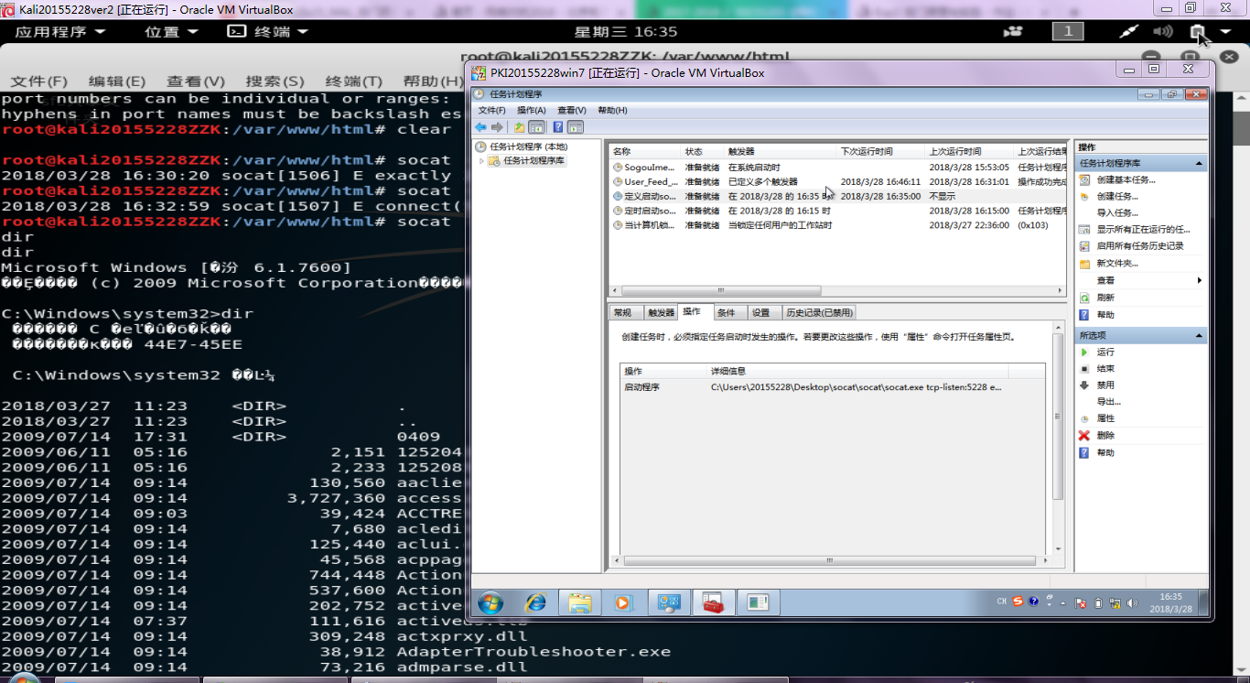Open Internet Explorer from Windows taskbar
Viewport: 1250px width, 683px height.
(x=535, y=602)
